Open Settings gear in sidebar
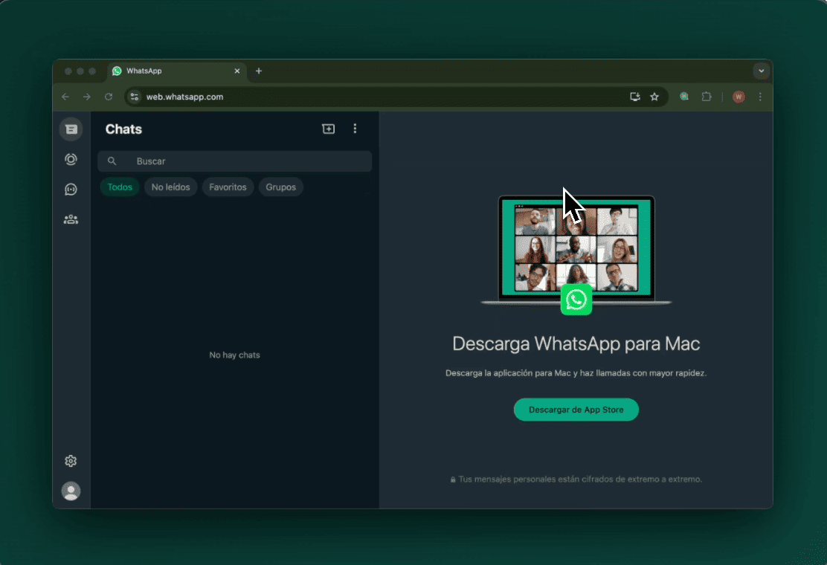827x565 pixels. coord(71,461)
